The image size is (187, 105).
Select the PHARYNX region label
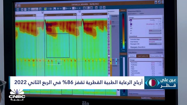tap(115, 16)
